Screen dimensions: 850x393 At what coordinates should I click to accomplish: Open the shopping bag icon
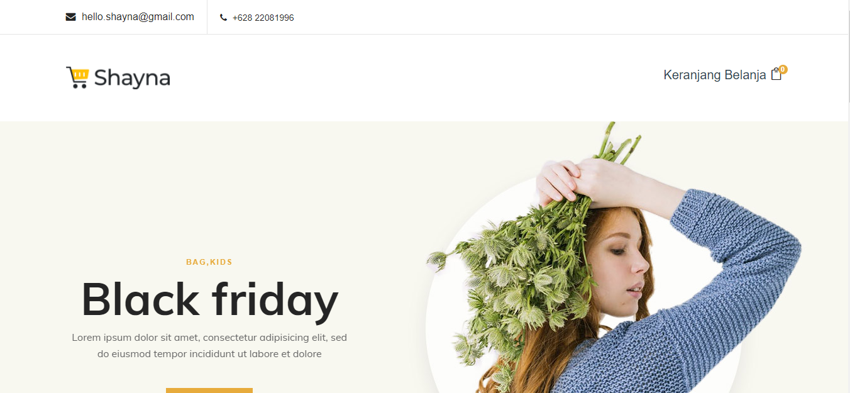(776, 74)
